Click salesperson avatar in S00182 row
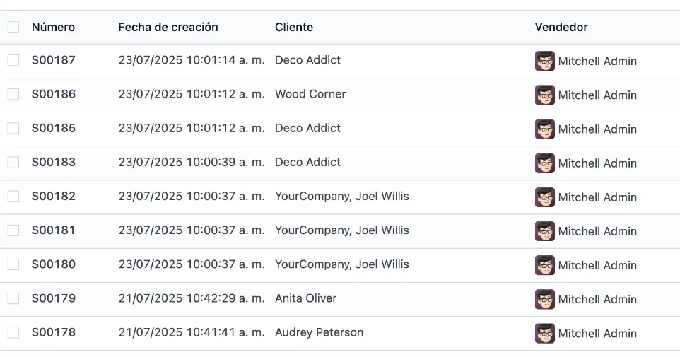680x357 pixels. [544, 197]
